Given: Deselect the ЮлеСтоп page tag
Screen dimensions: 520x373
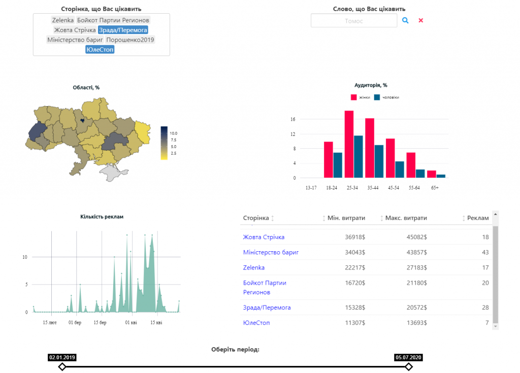Looking at the screenshot, I should (100, 49).
